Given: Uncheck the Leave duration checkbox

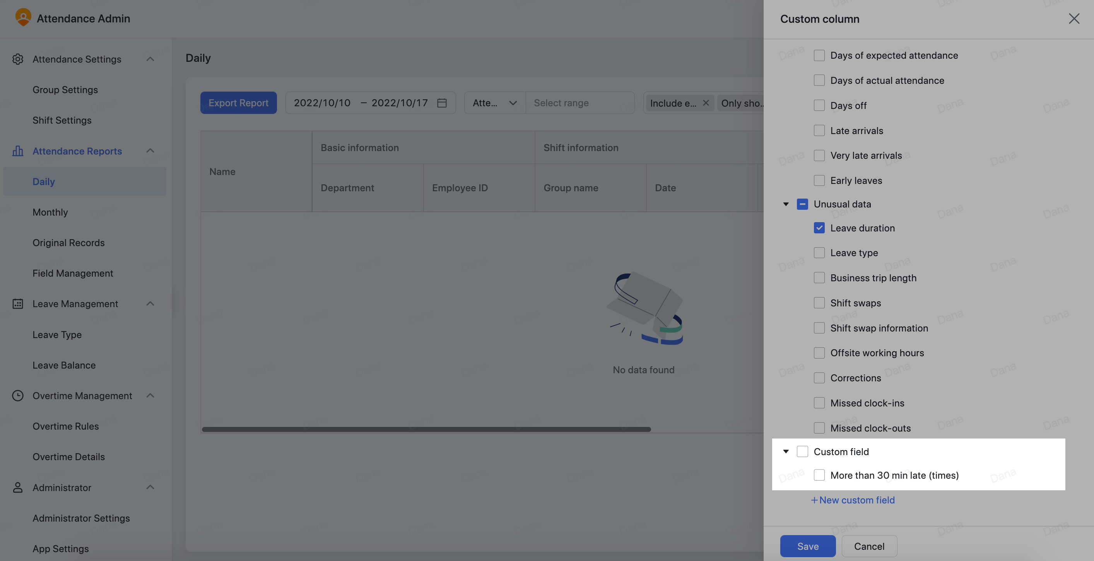Looking at the screenshot, I should point(819,228).
